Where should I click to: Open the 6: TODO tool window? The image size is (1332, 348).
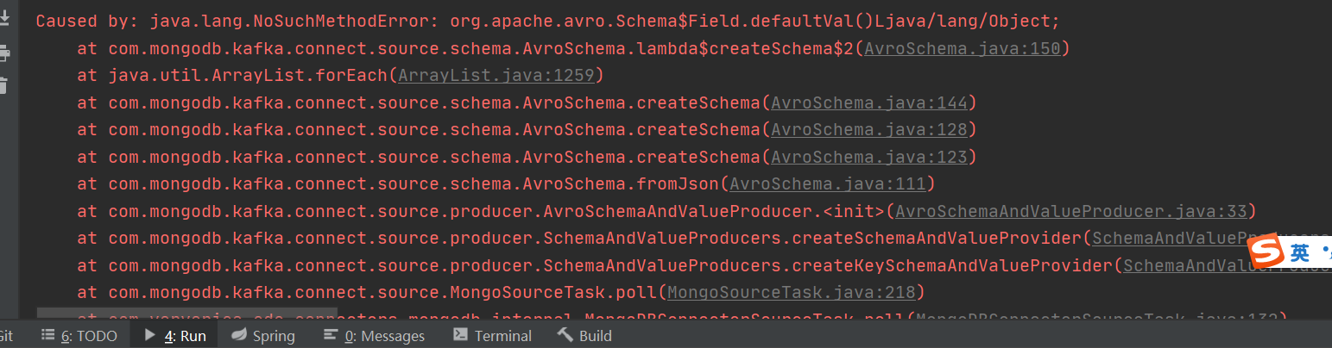79,336
